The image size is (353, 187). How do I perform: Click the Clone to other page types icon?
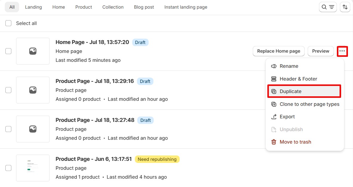point(274,104)
